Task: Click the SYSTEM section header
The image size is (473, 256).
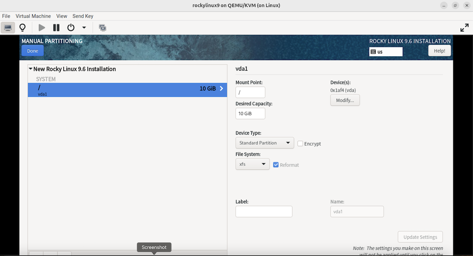Action: point(46,79)
